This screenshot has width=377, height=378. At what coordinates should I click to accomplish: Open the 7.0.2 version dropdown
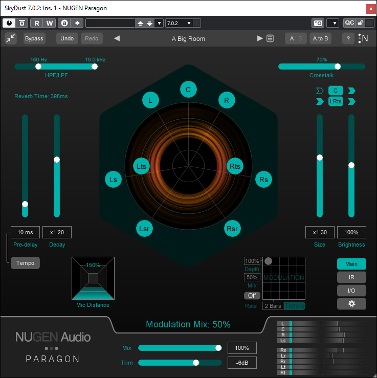coord(179,23)
